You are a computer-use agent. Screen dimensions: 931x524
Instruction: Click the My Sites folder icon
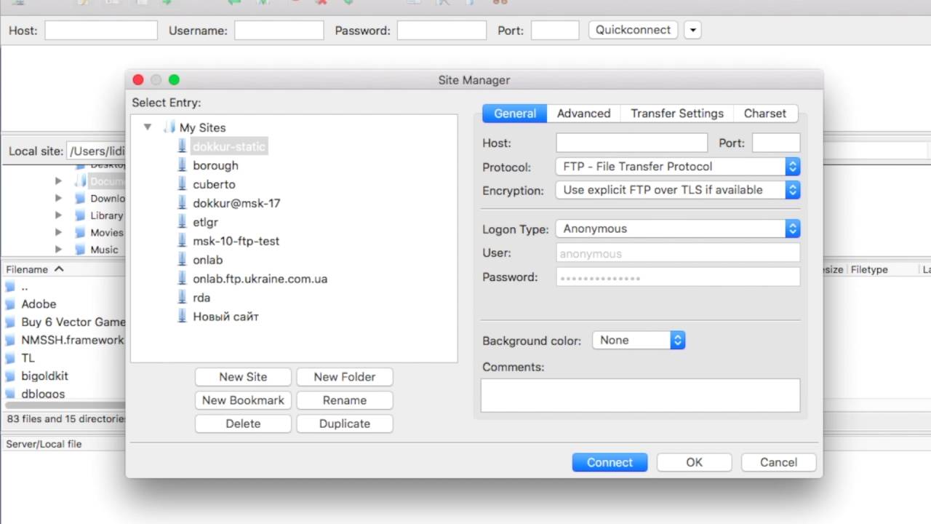(169, 127)
